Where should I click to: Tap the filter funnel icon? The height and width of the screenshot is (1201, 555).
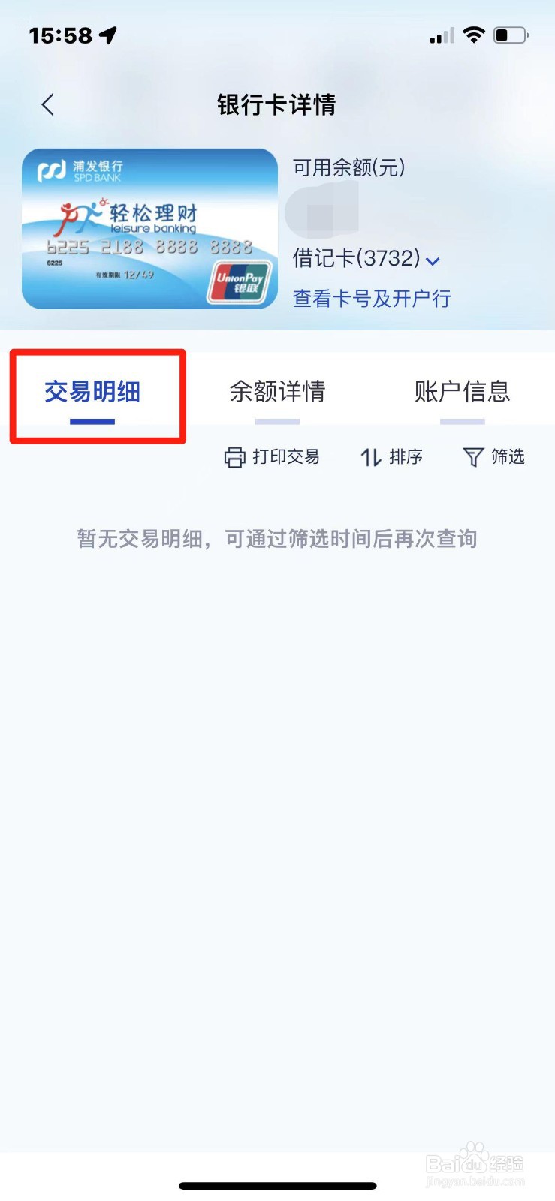point(473,457)
